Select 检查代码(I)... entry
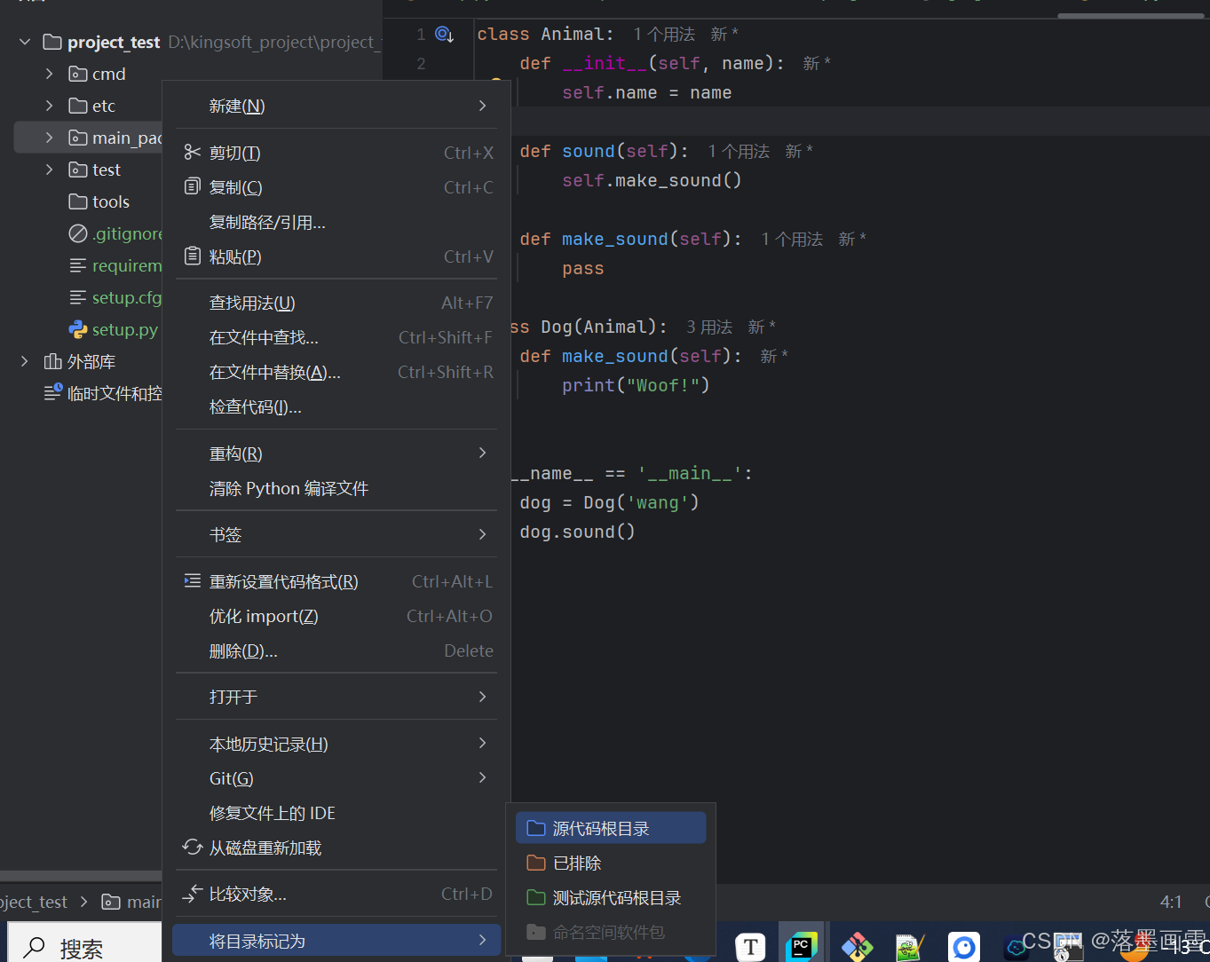 pyautogui.click(x=336, y=406)
